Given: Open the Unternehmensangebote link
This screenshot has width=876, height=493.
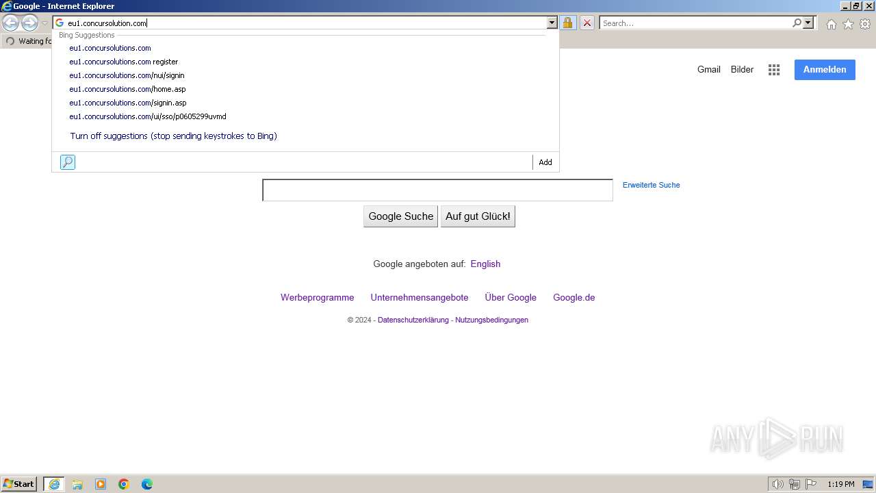Looking at the screenshot, I should point(420,297).
